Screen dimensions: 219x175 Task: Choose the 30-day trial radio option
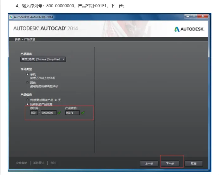(28, 100)
